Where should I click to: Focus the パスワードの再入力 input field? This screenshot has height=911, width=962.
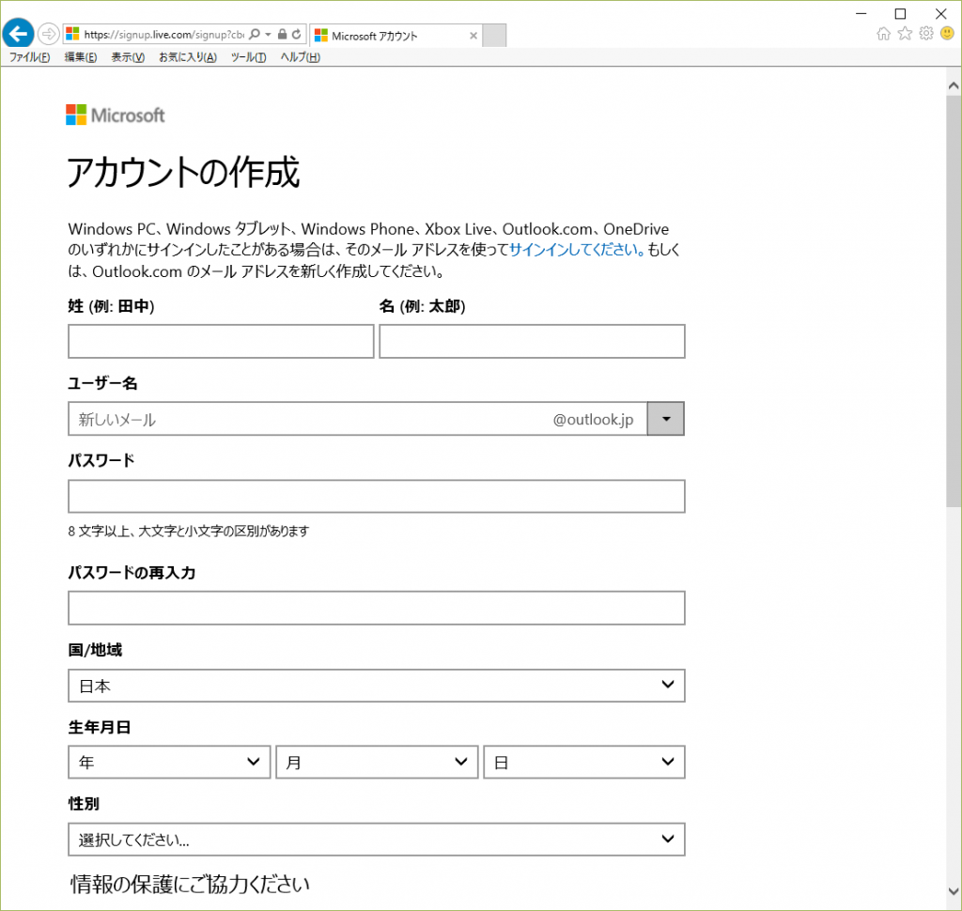point(377,608)
